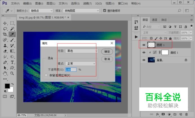Delete layer using trash icon
195x118 pixels.
tap(186, 114)
